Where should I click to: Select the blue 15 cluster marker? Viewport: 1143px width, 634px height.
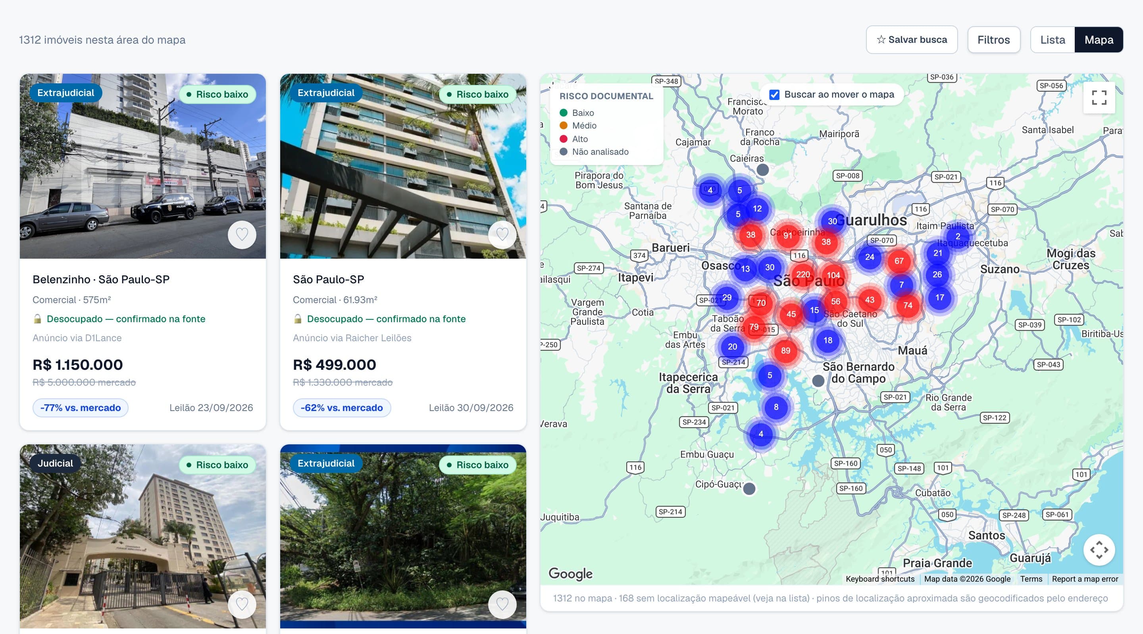(x=814, y=310)
